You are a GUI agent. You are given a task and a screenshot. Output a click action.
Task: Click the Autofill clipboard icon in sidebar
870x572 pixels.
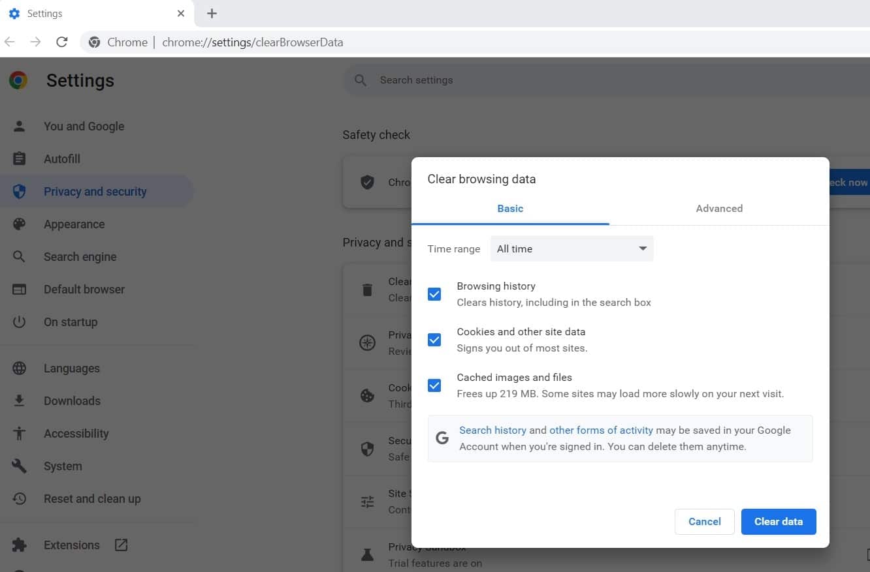point(20,158)
